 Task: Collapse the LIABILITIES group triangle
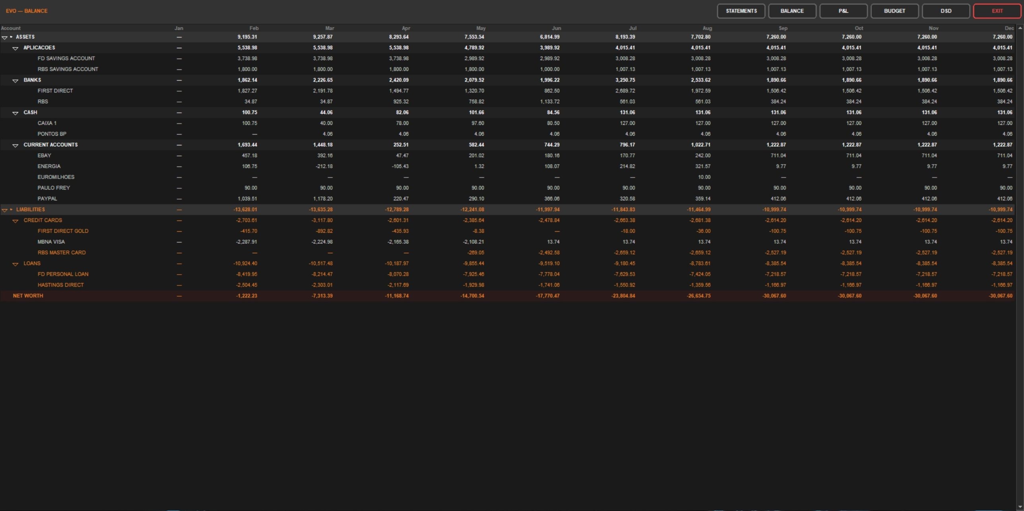point(5,210)
